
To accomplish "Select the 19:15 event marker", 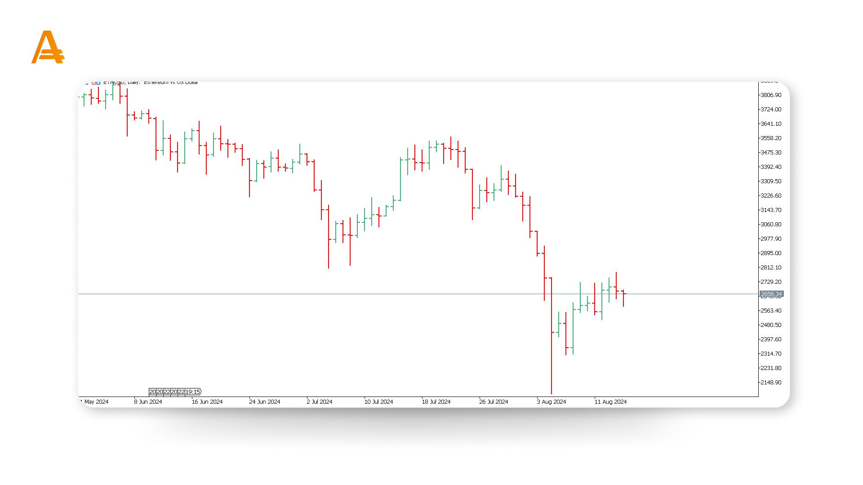I will pyautogui.click(x=193, y=392).
